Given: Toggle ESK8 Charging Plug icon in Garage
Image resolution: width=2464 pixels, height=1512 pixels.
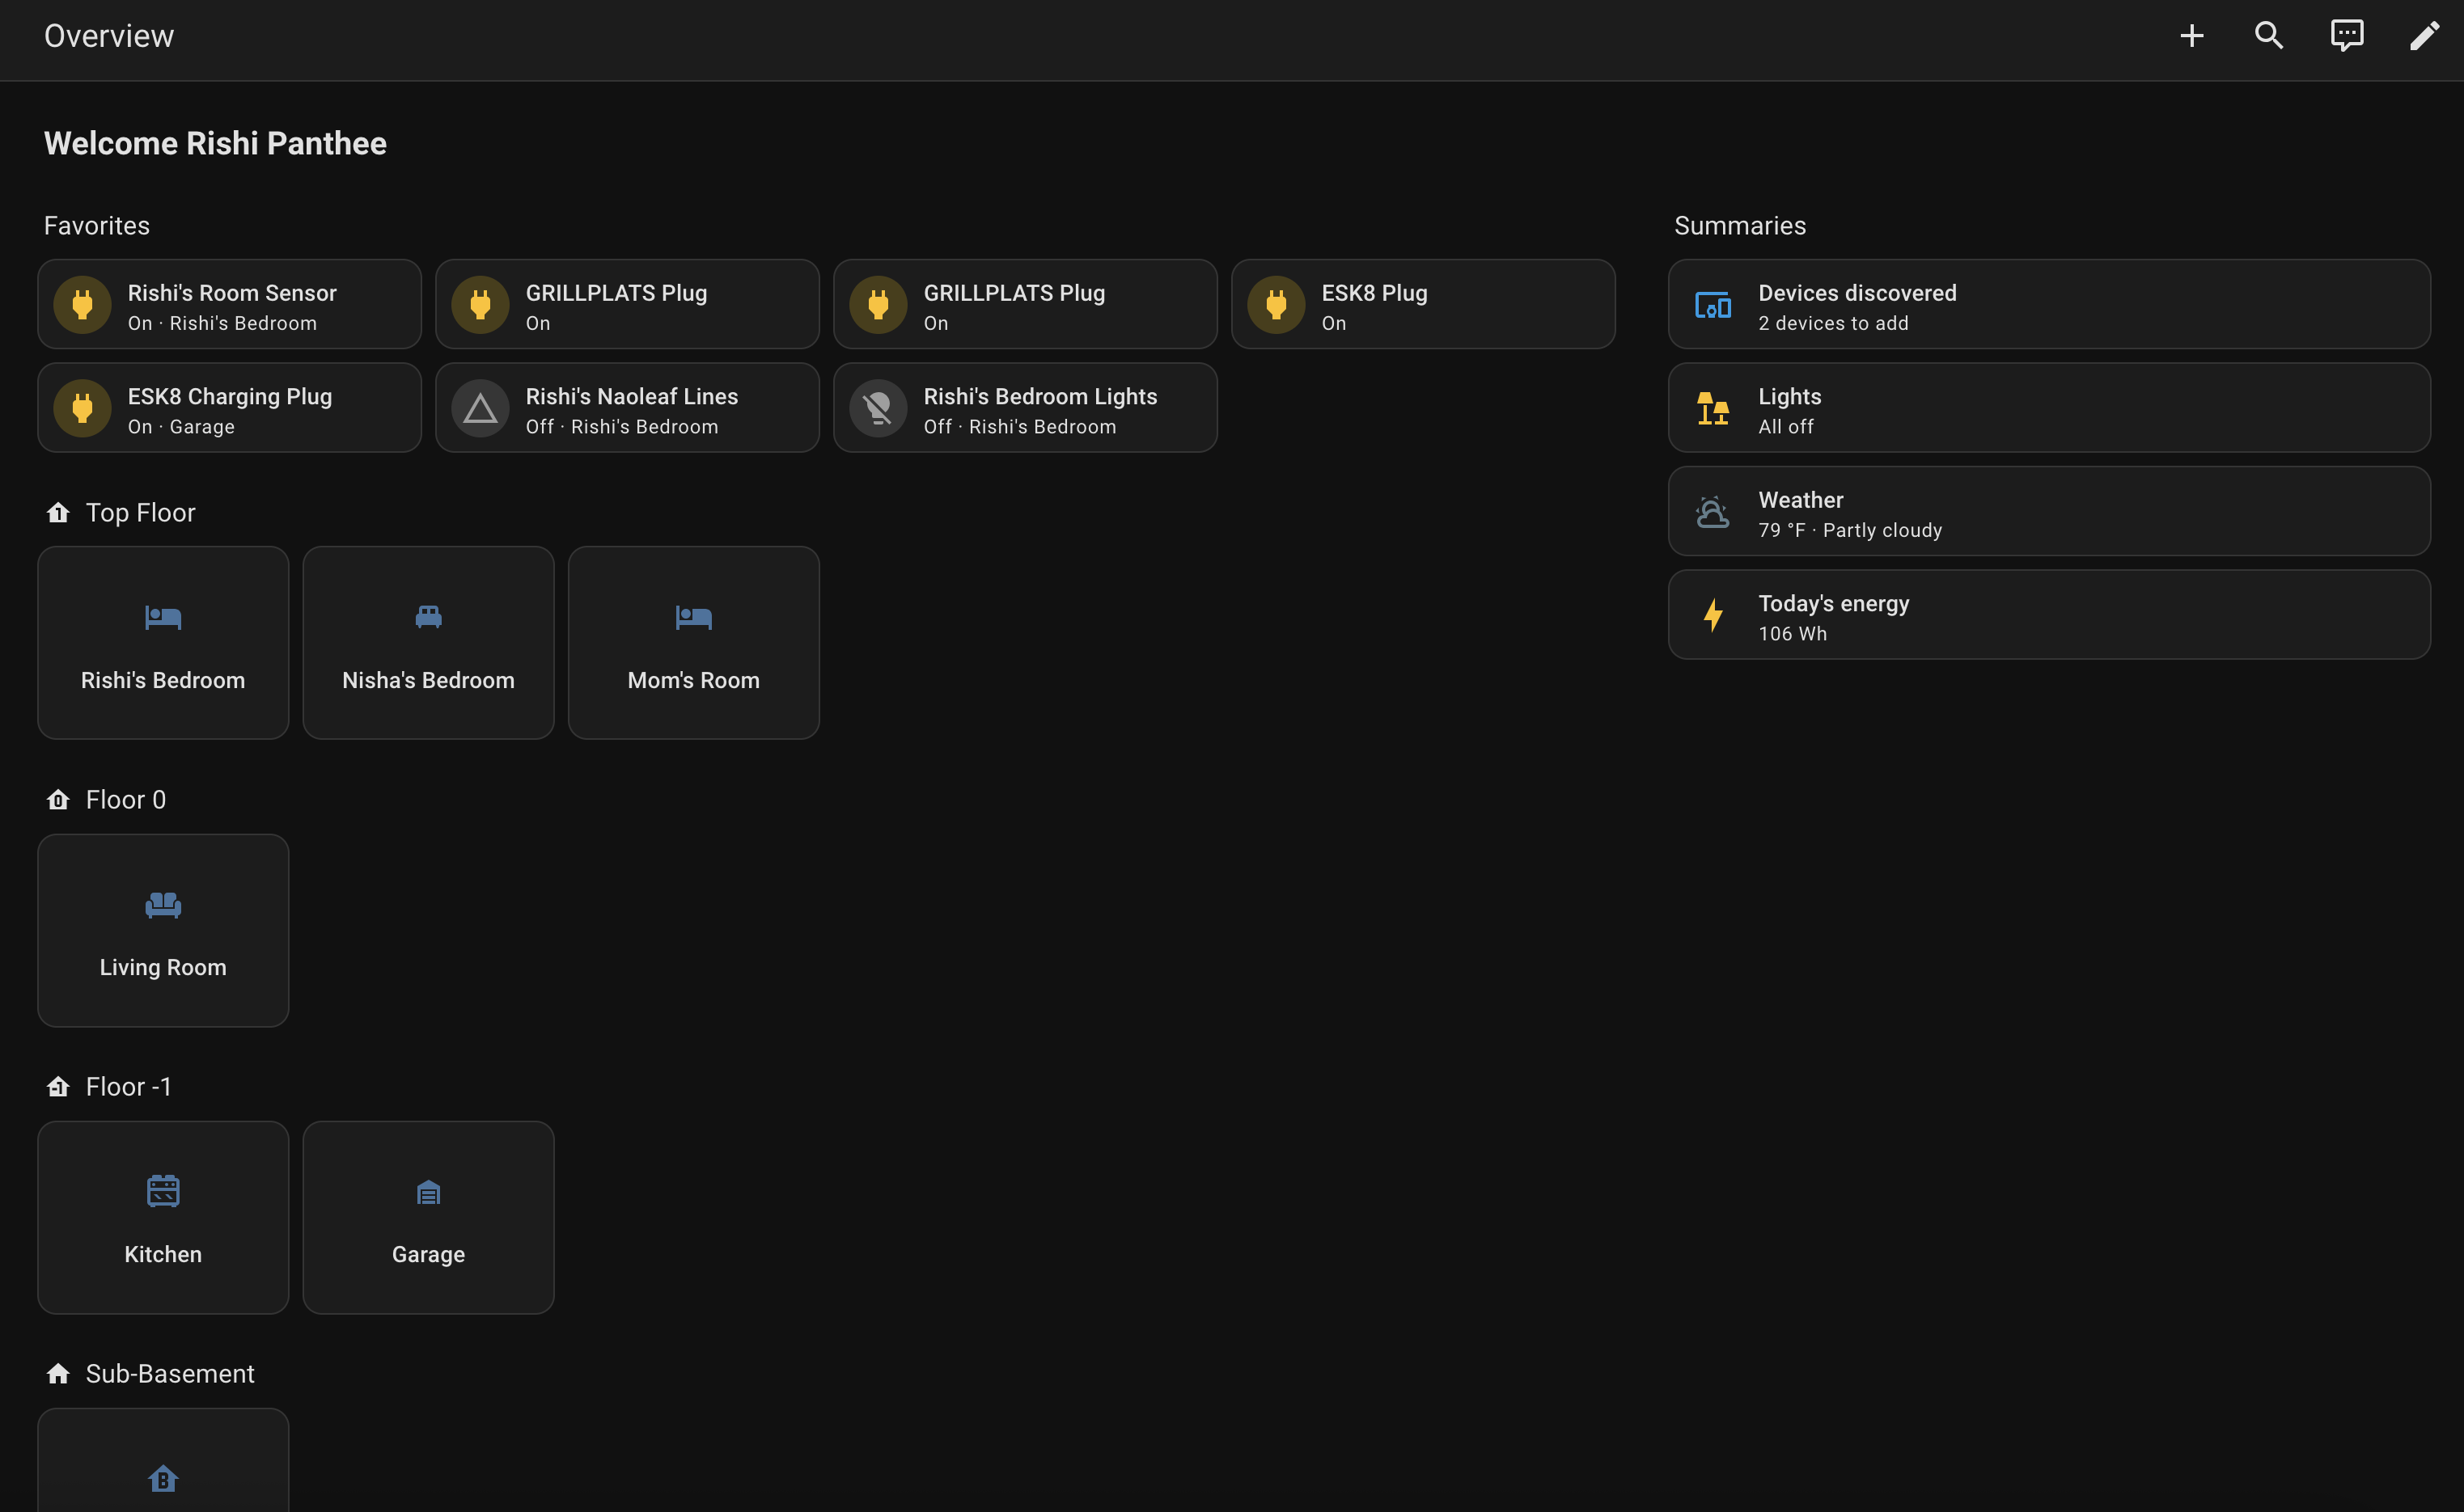Looking at the screenshot, I should pos(82,408).
